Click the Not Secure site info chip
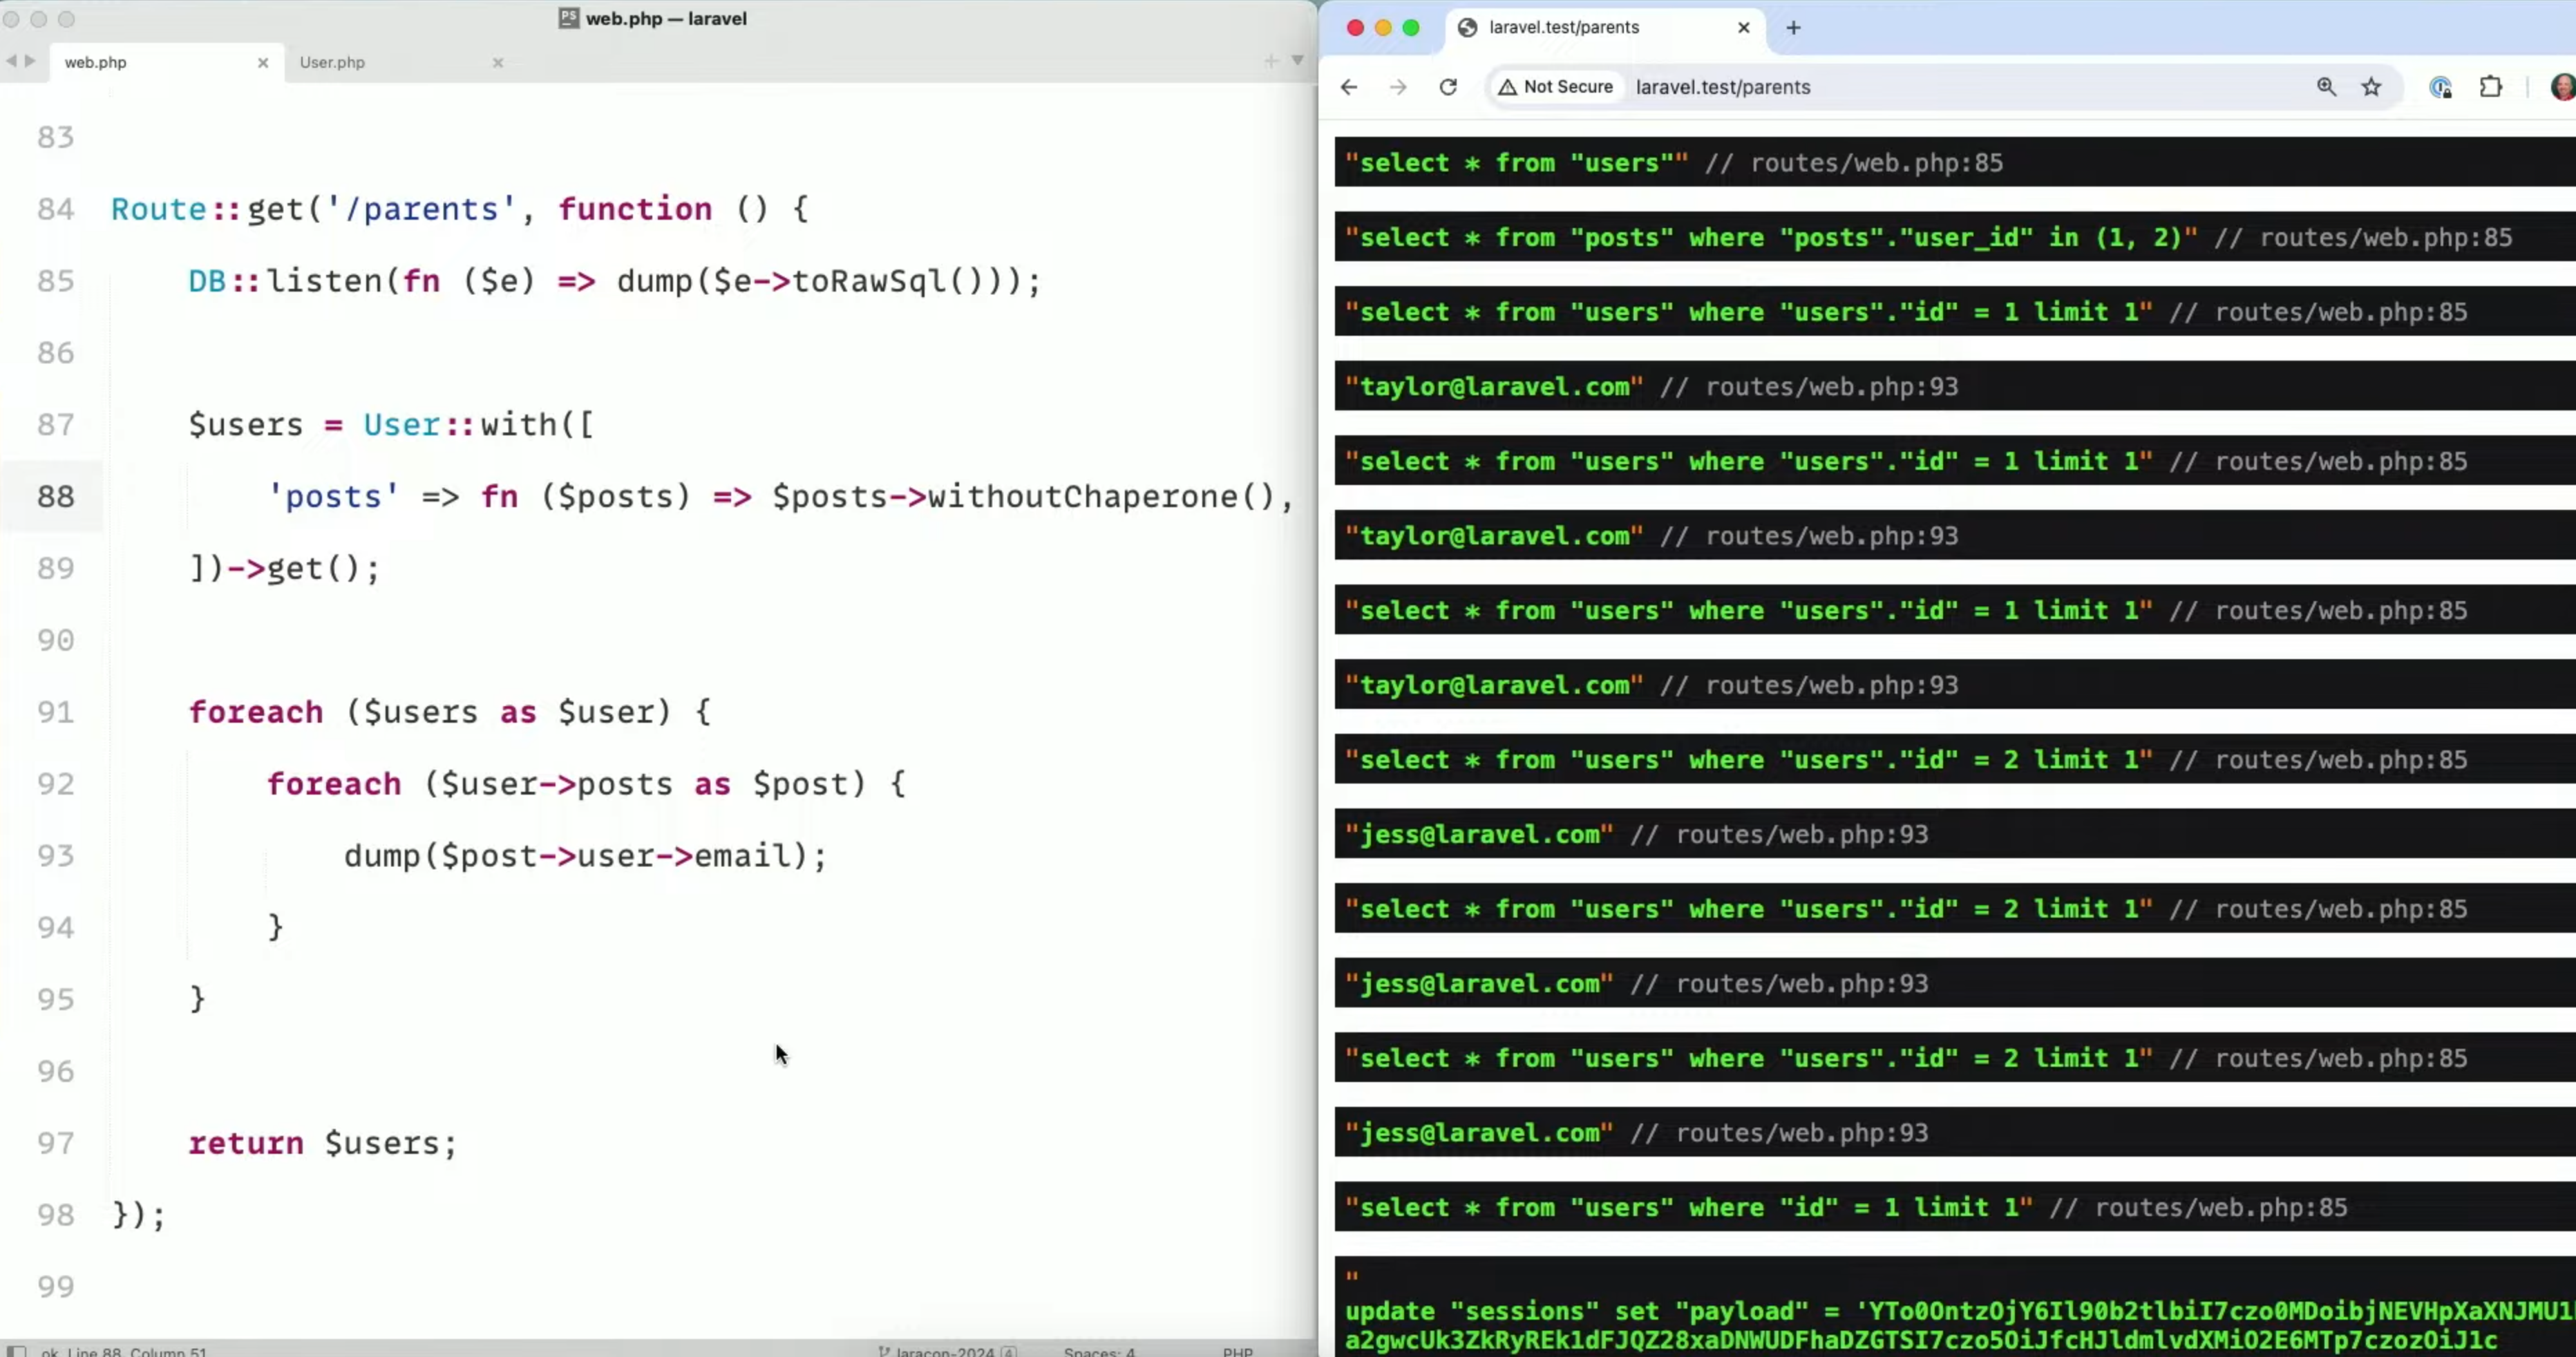 [1555, 87]
